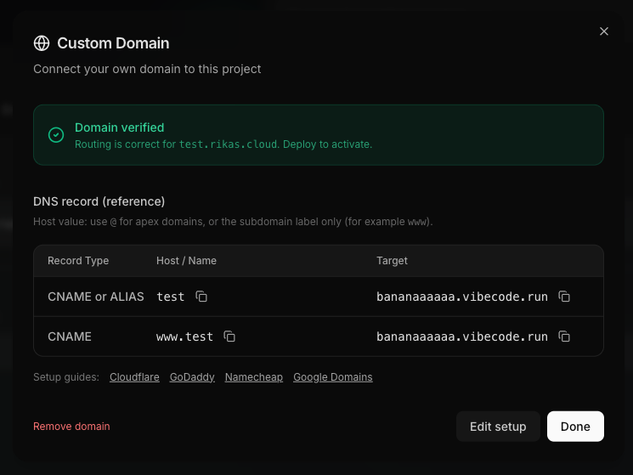Click the 'Target' column header
633x475 pixels.
[x=392, y=261]
